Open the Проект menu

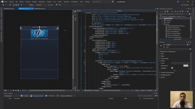click(22, 2)
